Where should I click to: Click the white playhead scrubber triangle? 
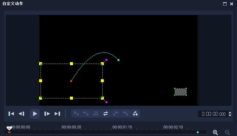tap(9, 128)
